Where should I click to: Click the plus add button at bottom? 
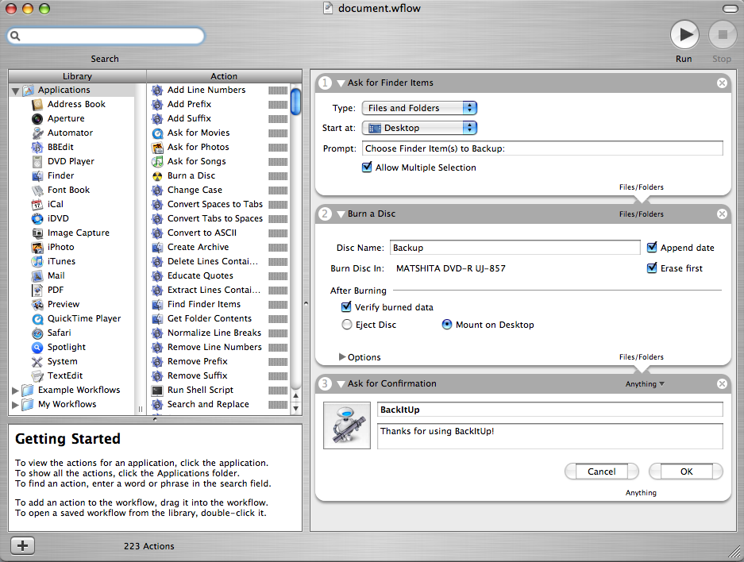coord(22,545)
